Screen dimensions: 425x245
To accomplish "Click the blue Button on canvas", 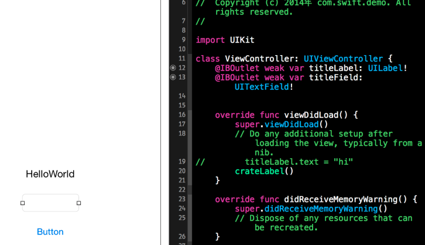I will click(50, 232).
